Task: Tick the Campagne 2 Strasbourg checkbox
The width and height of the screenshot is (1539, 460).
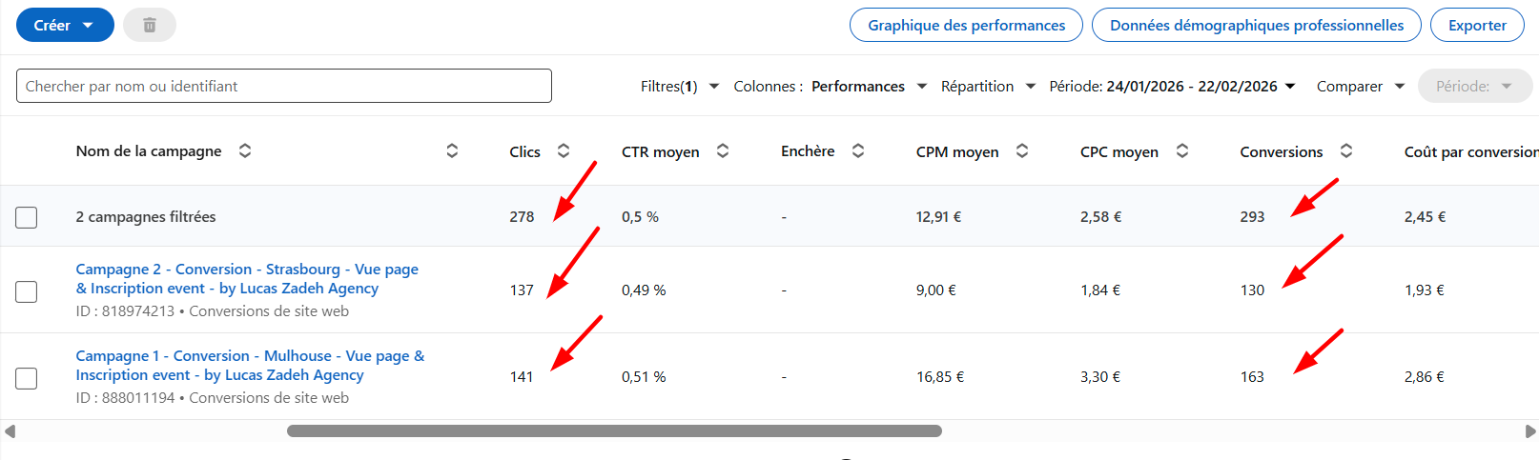Action: pyautogui.click(x=27, y=290)
